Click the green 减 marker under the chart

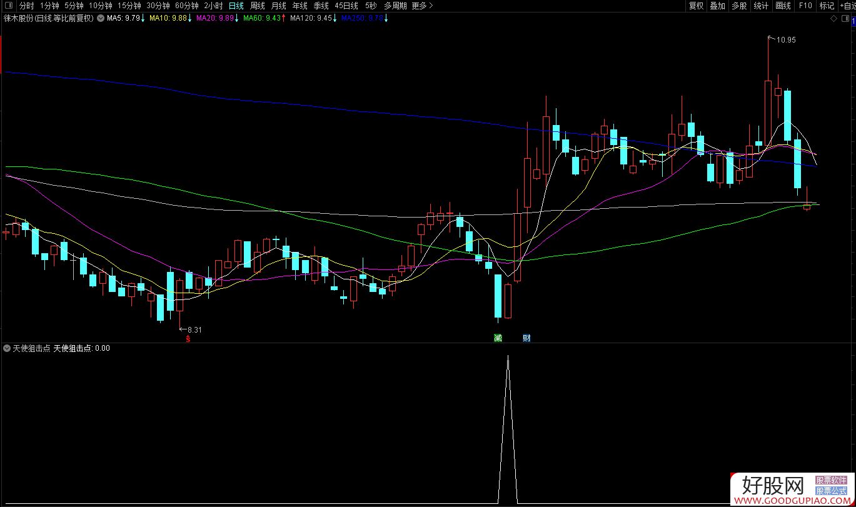coord(498,338)
